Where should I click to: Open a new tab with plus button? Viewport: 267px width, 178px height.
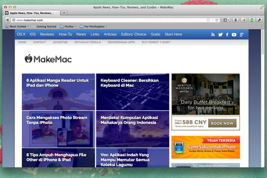tap(64, 13)
